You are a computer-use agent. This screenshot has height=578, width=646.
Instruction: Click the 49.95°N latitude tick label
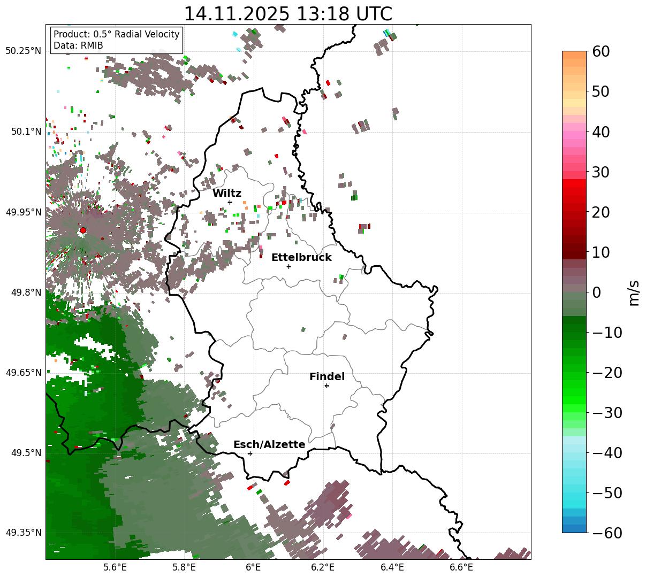[x=23, y=212]
